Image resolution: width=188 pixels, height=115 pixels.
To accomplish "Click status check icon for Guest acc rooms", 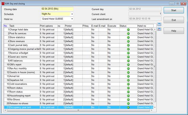I will pos(128,57).
